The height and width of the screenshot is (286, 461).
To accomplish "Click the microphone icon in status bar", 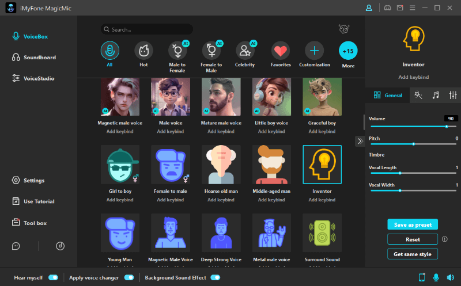I will point(436,277).
